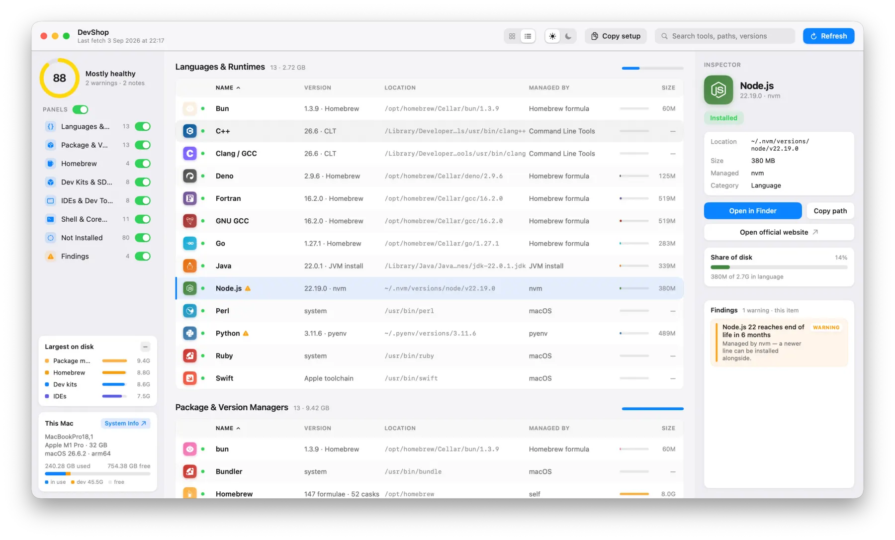Click Homebrew row orange size bar
895x540 pixels.
pos(634,494)
